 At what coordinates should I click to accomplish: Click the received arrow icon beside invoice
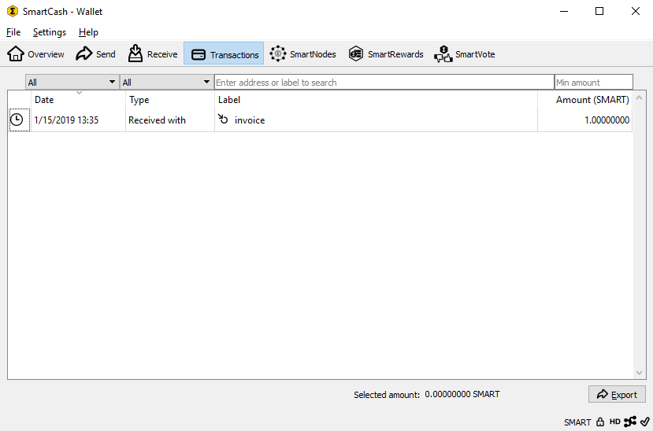[223, 120]
